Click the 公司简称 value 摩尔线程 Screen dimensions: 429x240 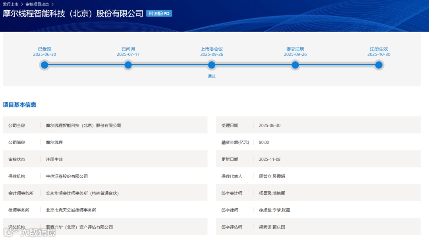[x=54, y=142]
